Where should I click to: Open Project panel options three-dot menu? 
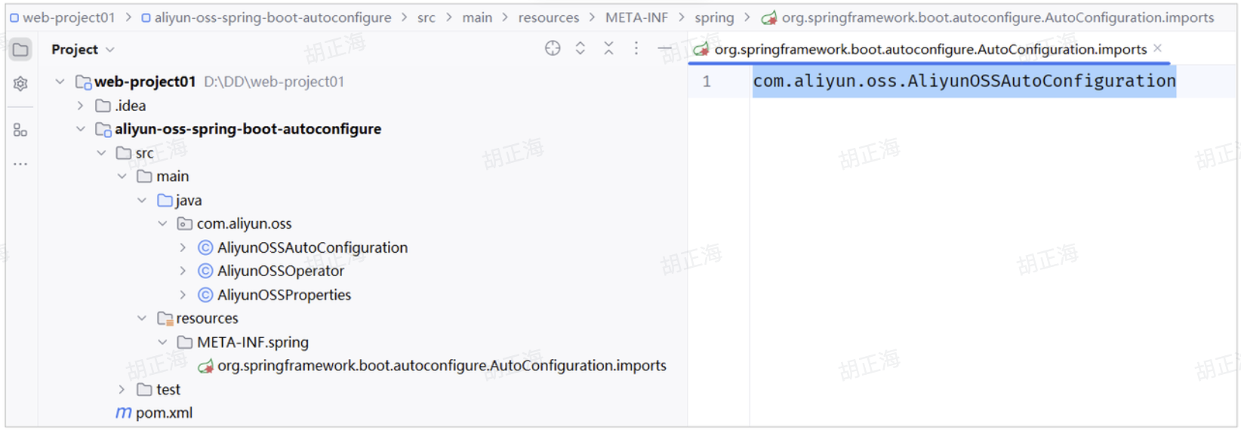point(636,48)
